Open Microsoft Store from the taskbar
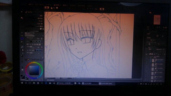 click(x=38, y=83)
